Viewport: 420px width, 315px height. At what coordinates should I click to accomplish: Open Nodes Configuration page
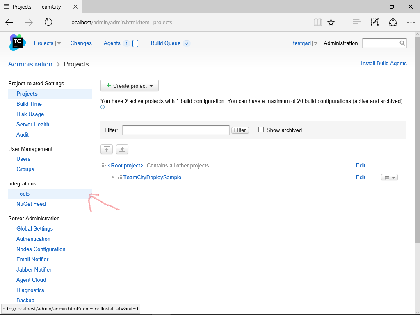point(41,249)
